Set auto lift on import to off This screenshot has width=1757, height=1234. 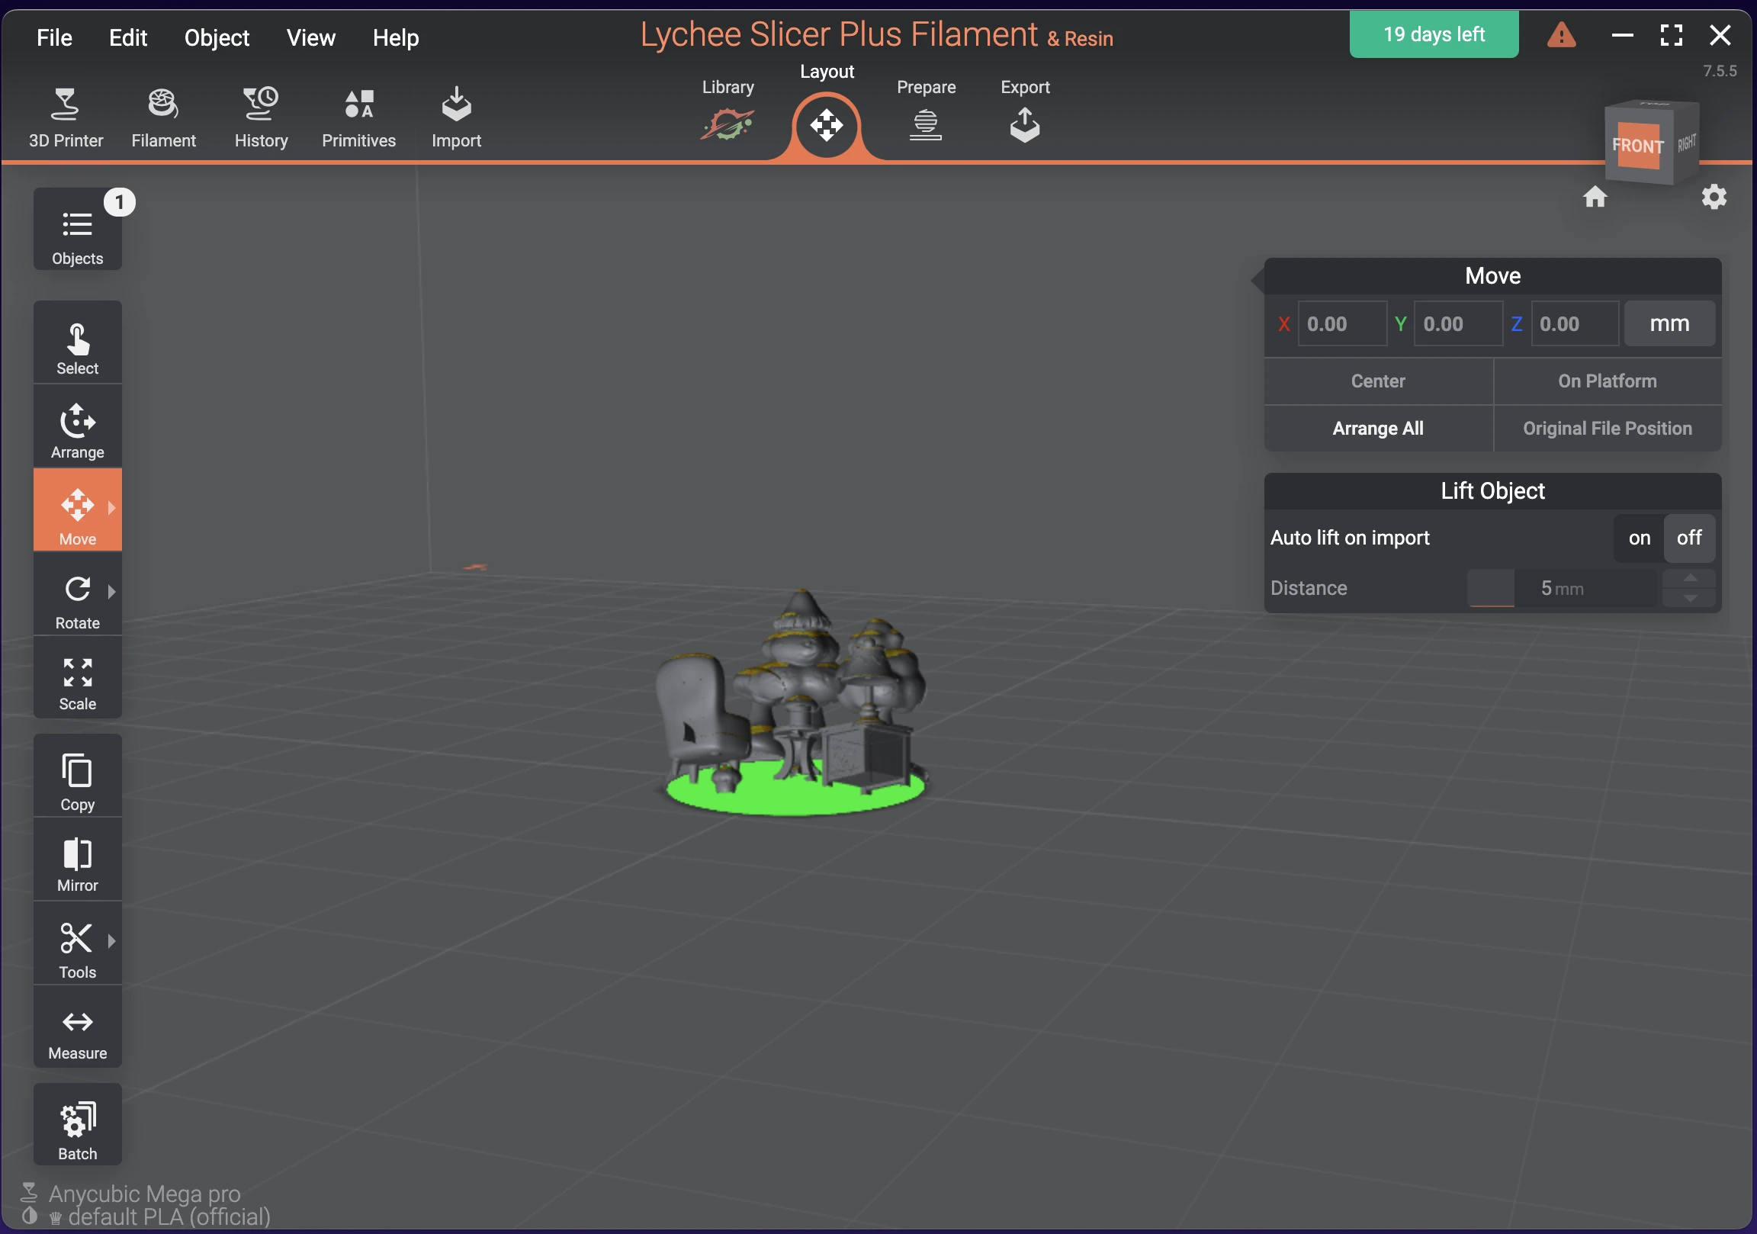[1688, 538]
